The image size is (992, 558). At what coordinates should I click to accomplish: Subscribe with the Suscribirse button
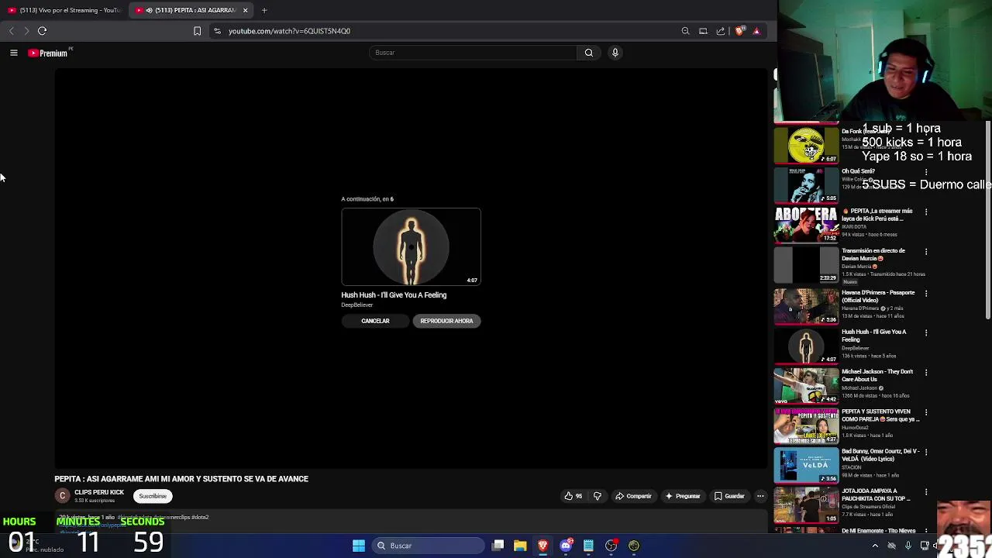(153, 496)
